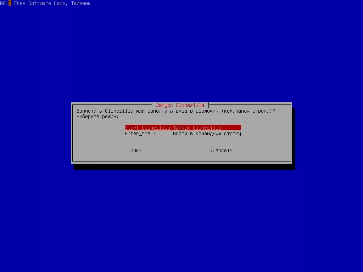The image size is (363, 272).
Task: Choose the Enter_shell option
Action: 183,134
